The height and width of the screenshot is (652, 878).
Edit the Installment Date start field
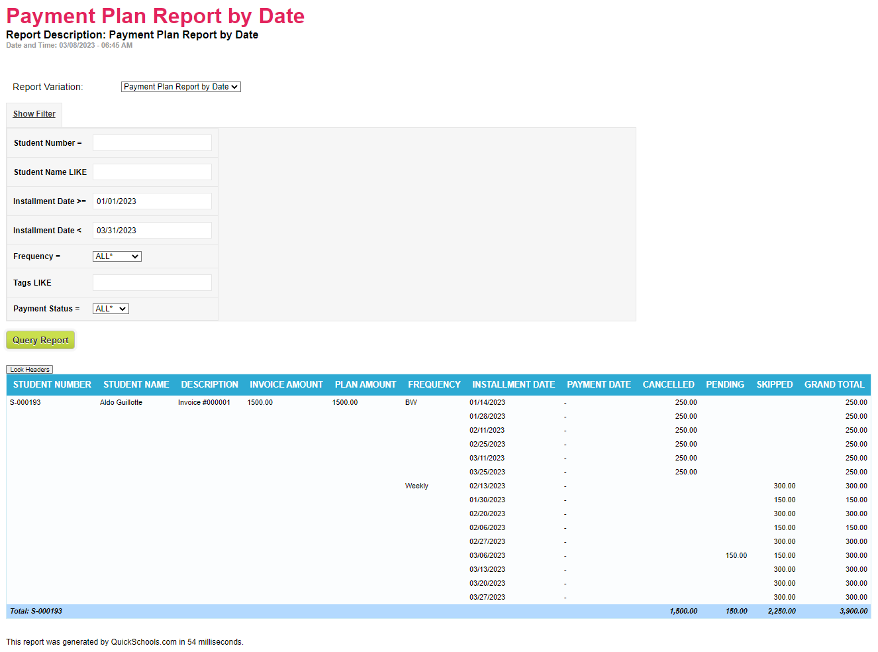tap(152, 201)
